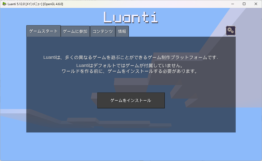This screenshot has width=262, height=161.
Task: Close the Luanti window
Action: (x=256, y=4)
